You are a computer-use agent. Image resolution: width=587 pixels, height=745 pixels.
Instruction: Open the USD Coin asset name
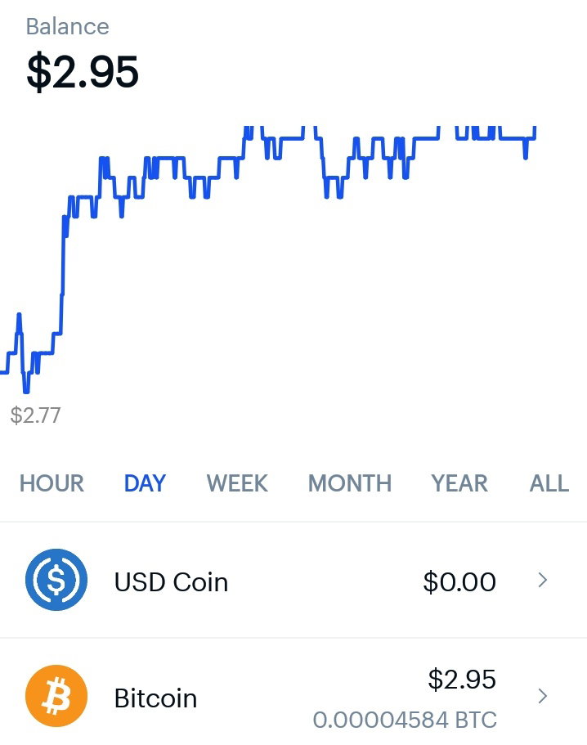(171, 582)
